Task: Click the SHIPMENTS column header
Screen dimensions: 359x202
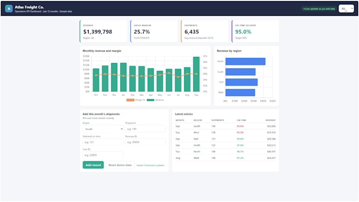Action: pos(218,120)
